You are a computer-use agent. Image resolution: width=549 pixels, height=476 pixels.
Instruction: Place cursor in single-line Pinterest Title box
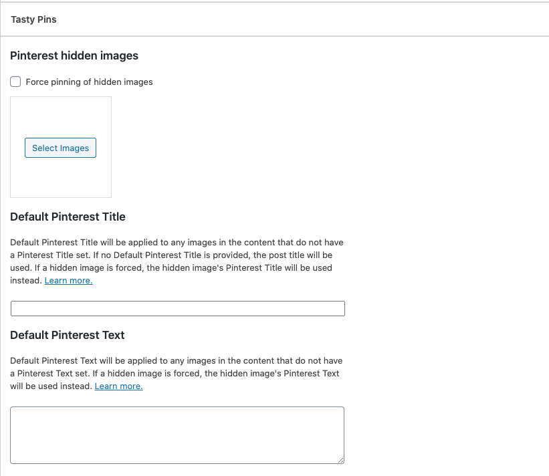coord(177,308)
